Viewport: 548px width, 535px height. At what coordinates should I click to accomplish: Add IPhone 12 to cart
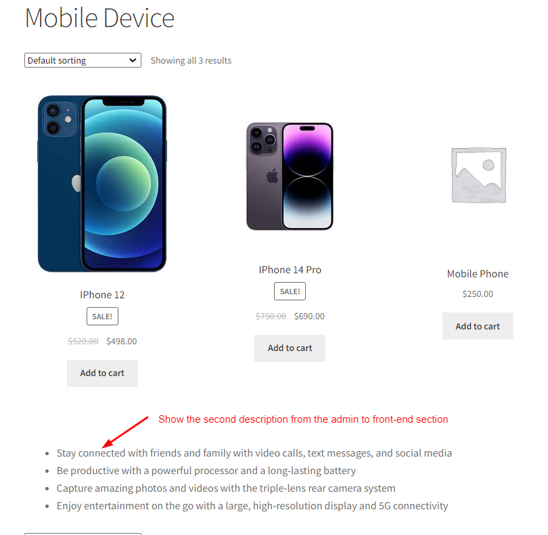102,373
